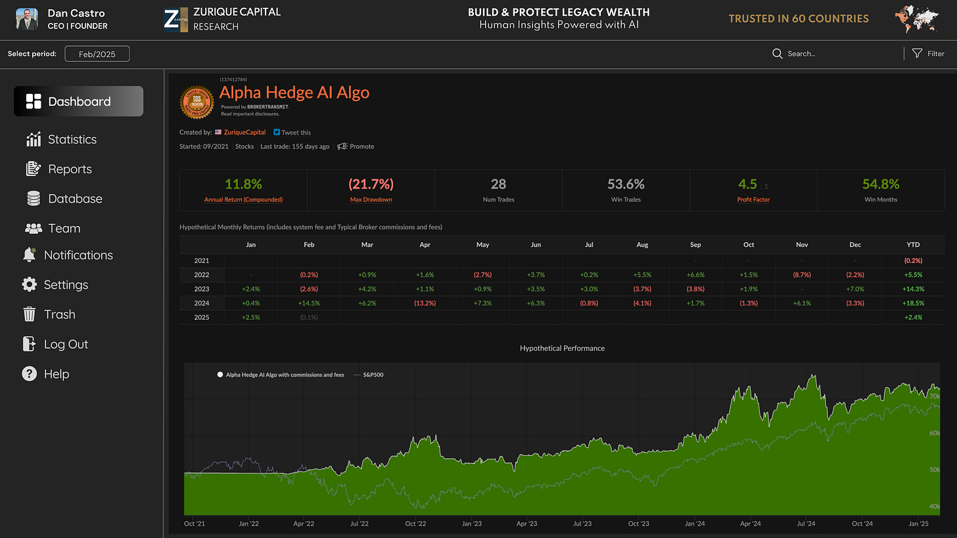Image resolution: width=957 pixels, height=538 pixels.
Task: Click the Settings gear icon
Action: [x=29, y=284]
